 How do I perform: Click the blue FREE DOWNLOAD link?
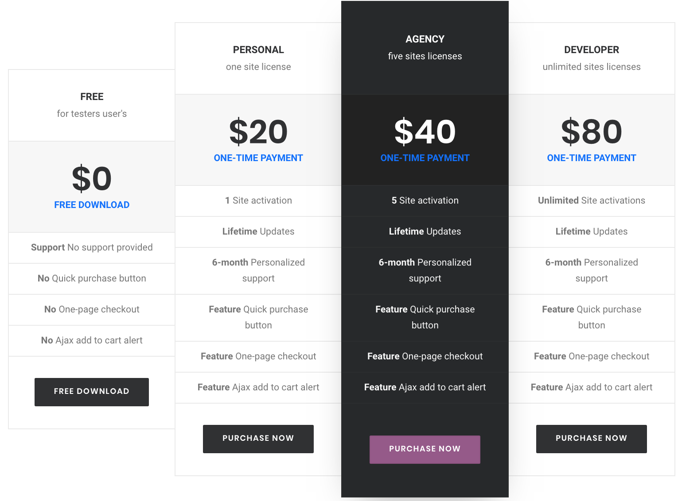pos(92,205)
